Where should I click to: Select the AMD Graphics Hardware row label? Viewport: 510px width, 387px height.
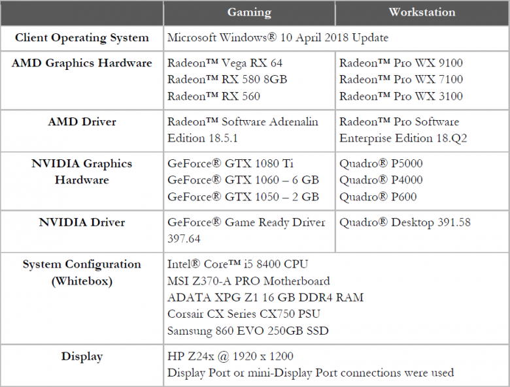click(x=82, y=63)
